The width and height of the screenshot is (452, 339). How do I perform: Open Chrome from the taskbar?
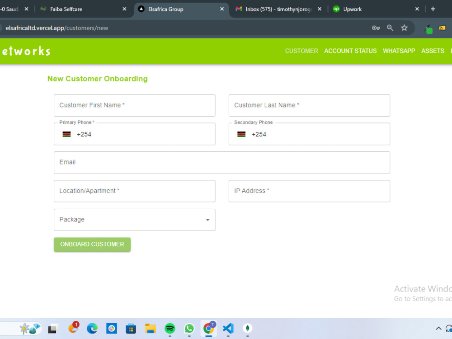(208, 328)
